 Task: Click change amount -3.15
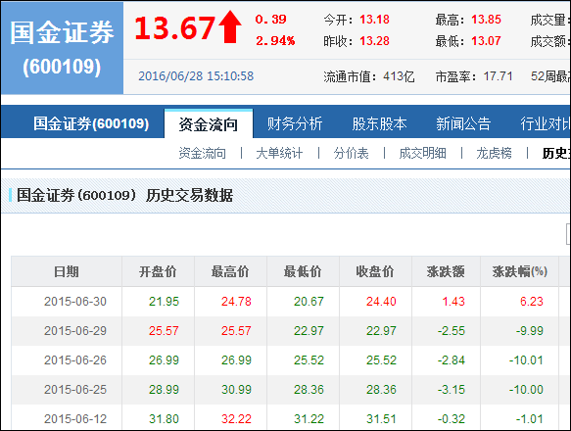point(452,390)
